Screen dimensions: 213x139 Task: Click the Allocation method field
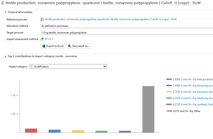pos(126,26)
